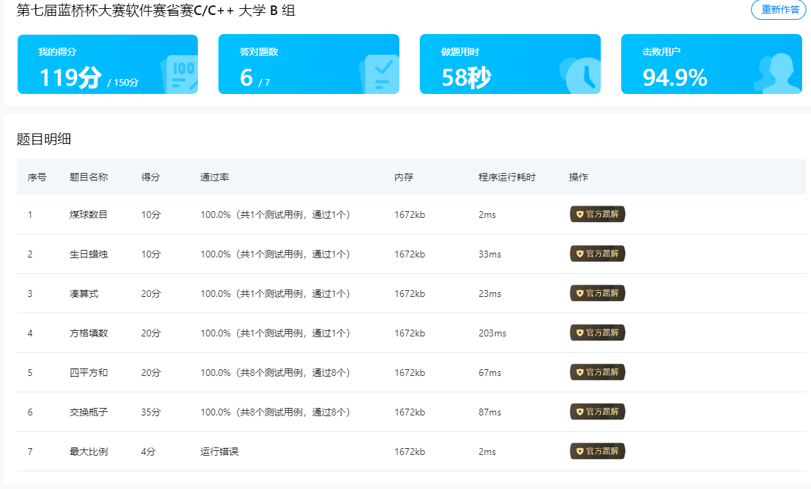The height and width of the screenshot is (489, 811).
Task: Click the 内存 column header
Action: 403,177
